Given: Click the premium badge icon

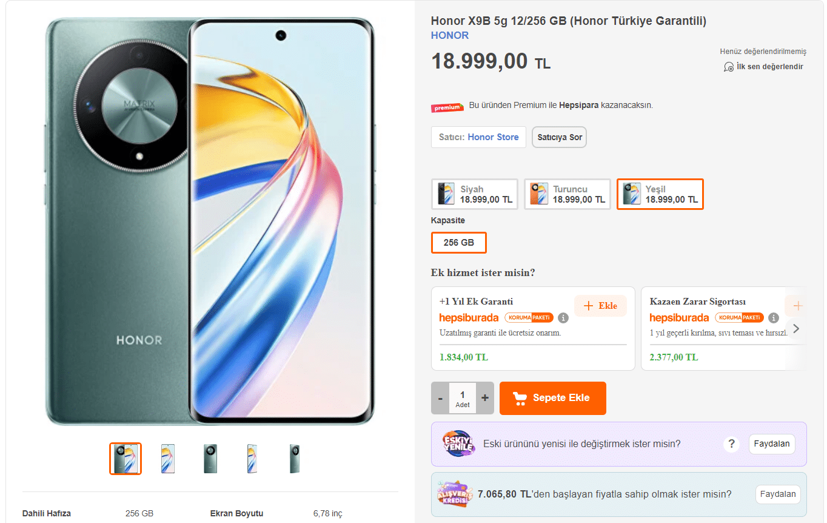Looking at the screenshot, I should (447, 107).
